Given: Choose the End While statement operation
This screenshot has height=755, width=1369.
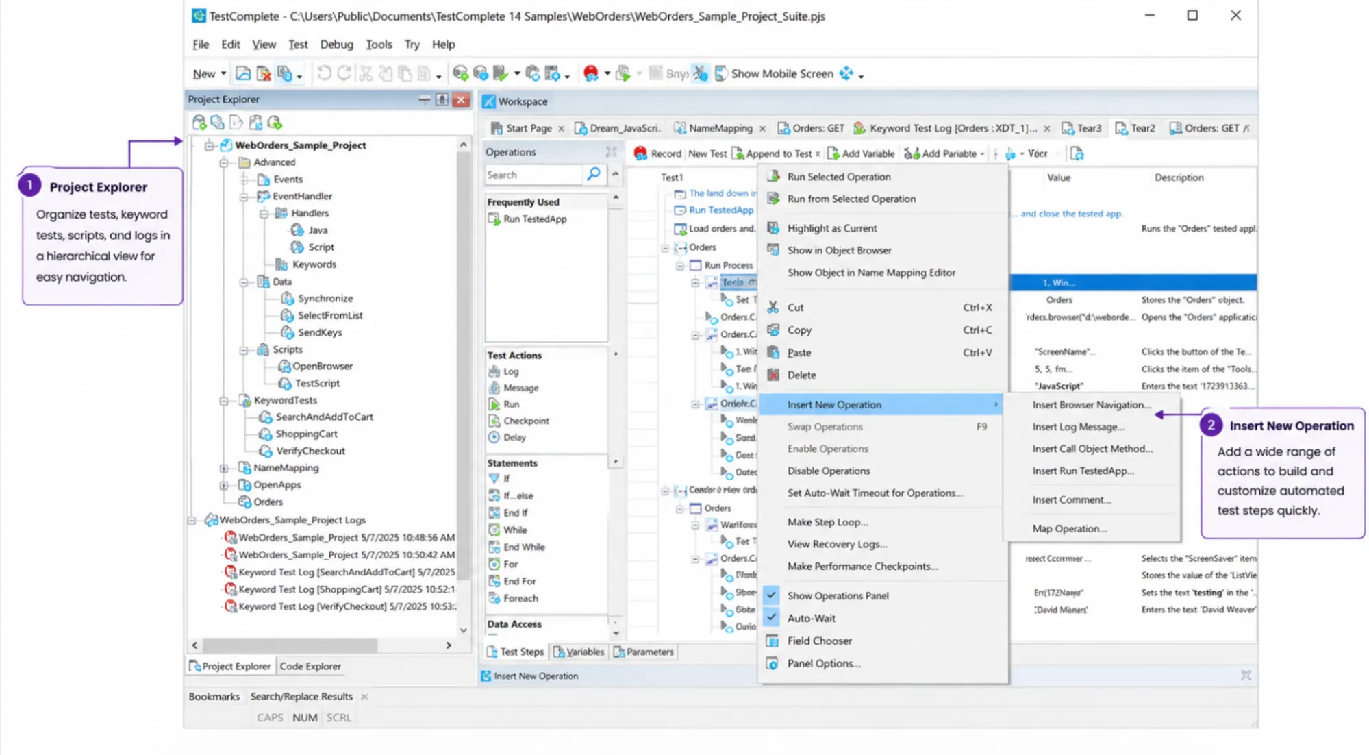Looking at the screenshot, I should pos(517,547).
